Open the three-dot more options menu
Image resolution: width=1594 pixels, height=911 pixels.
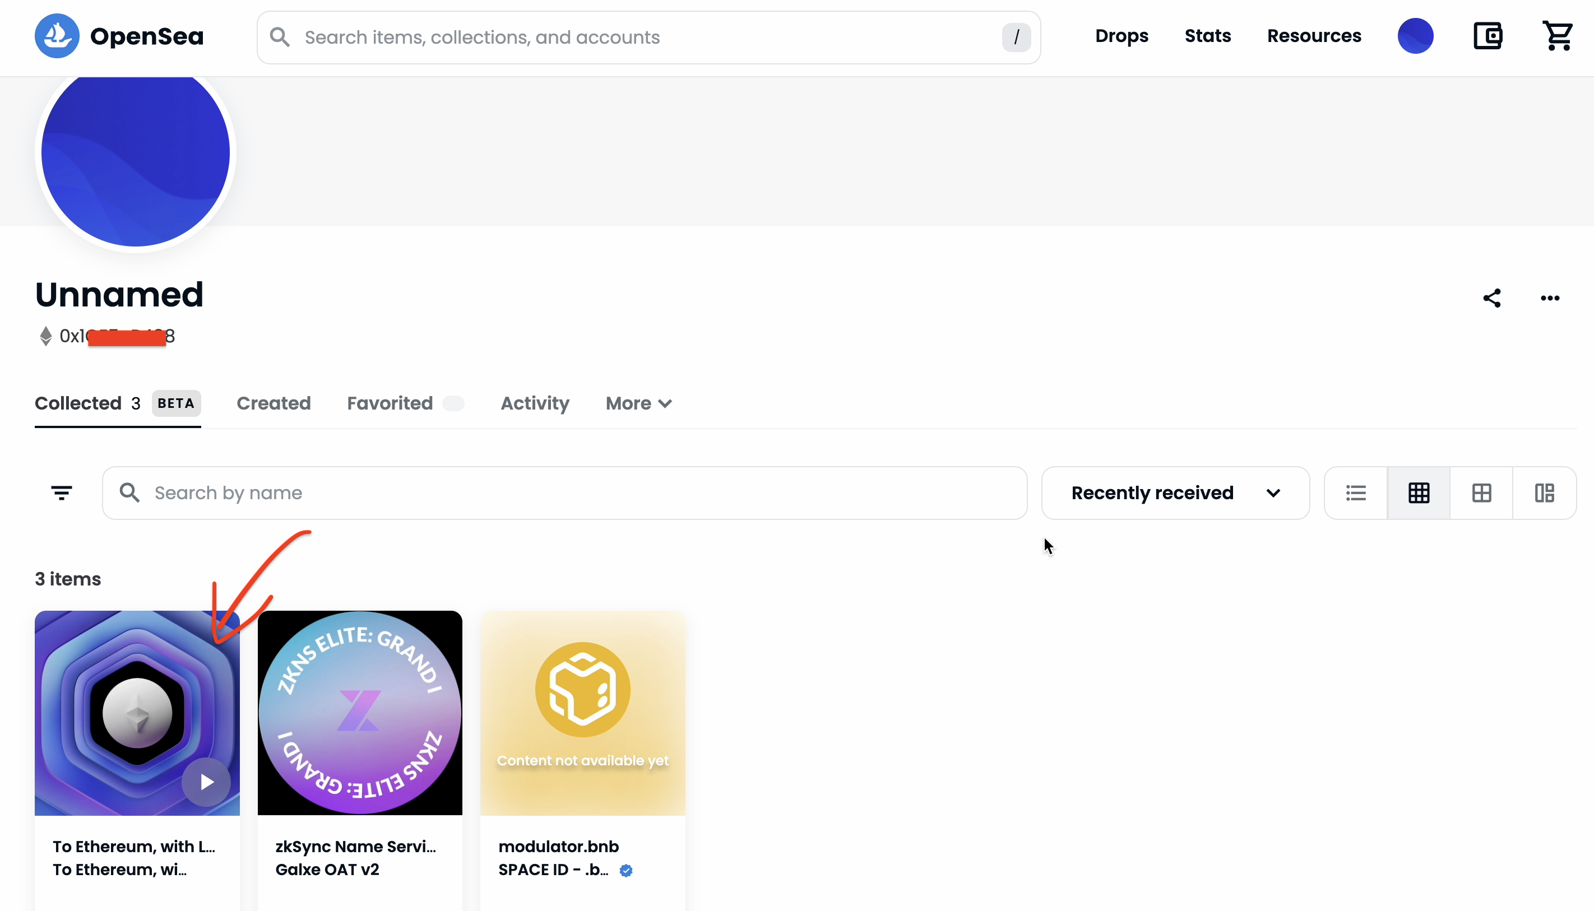point(1550,299)
